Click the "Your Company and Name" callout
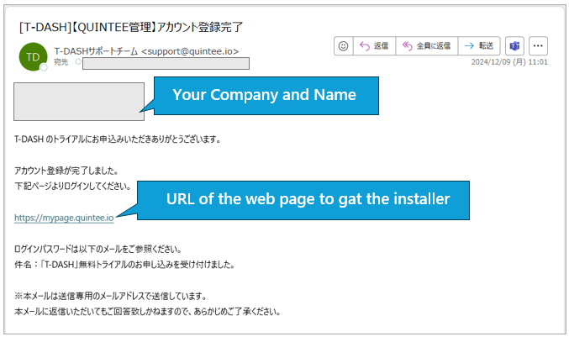 [263, 95]
